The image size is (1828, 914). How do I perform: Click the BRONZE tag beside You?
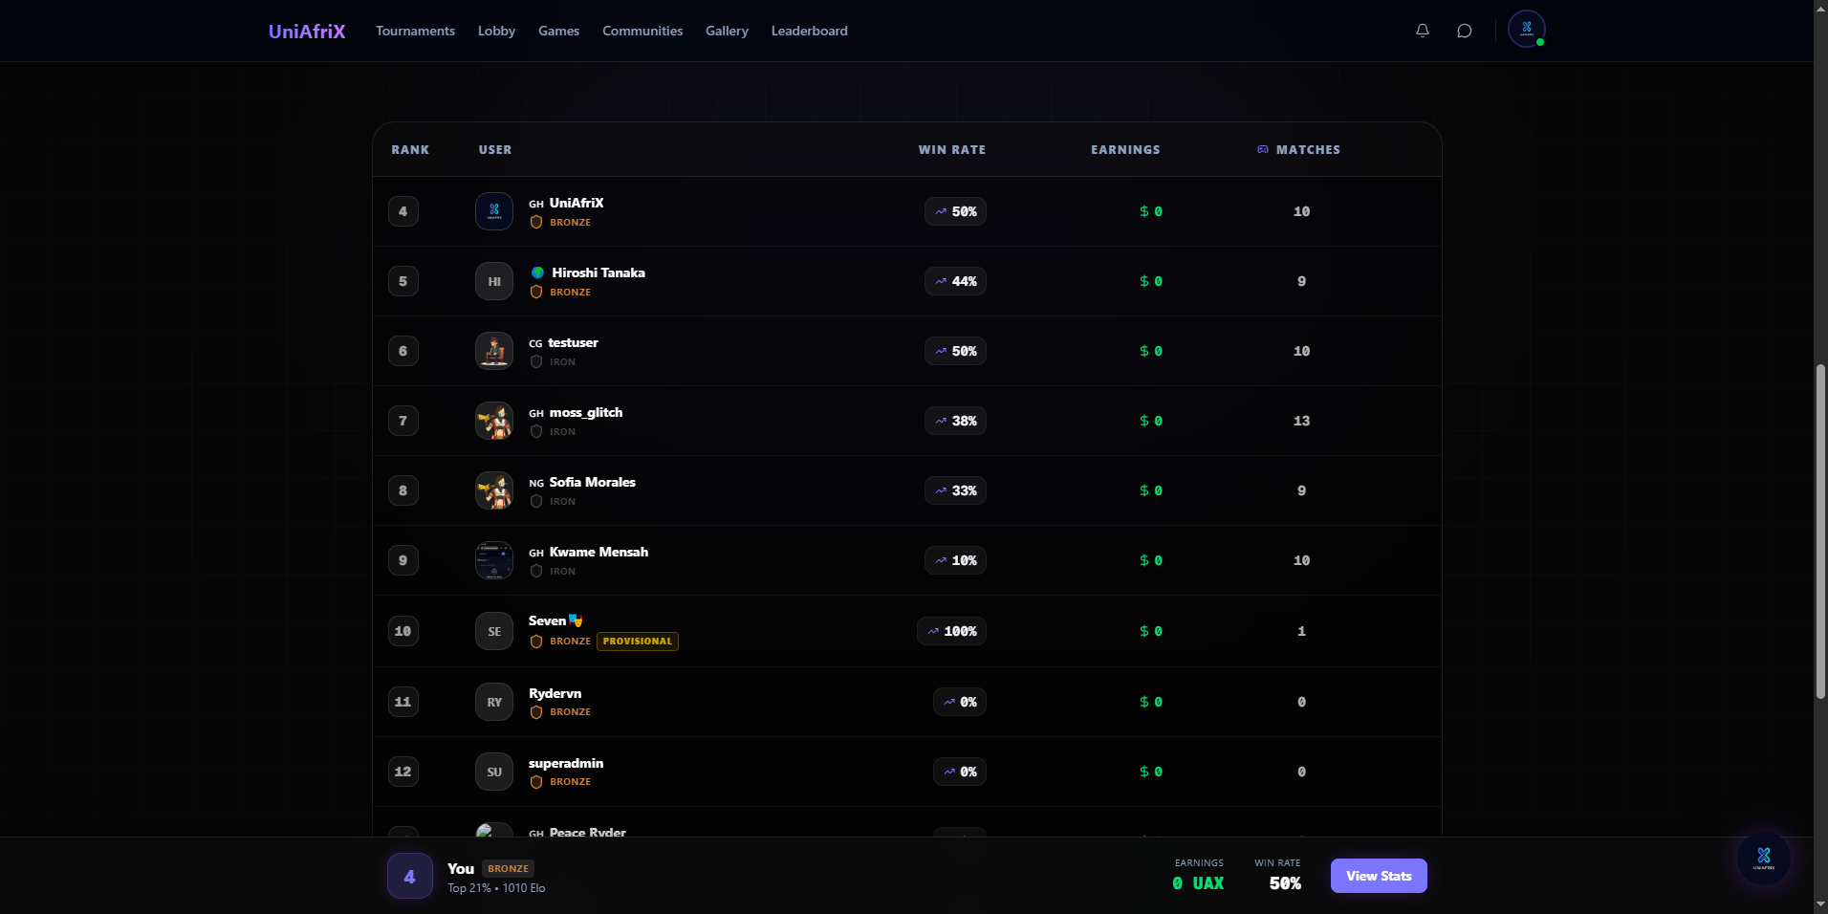pyautogui.click(x=508, y=868)
